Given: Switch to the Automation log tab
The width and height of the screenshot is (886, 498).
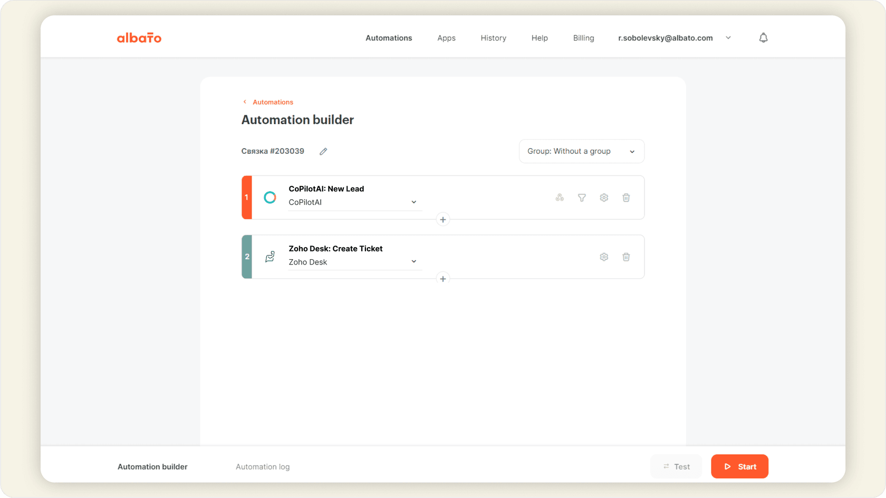Looking at the screenshot, I should coord(263,466).
